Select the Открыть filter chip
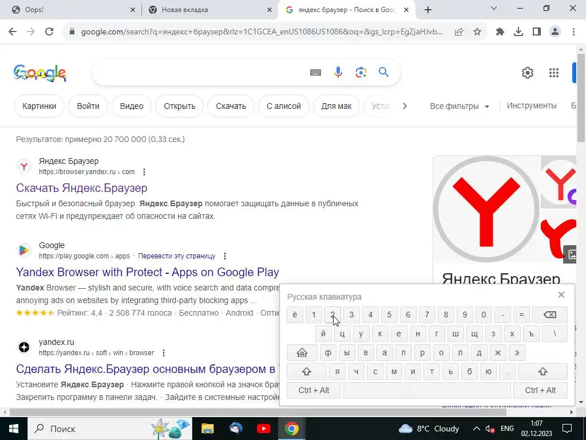The height and width of the screenshot is (440, 586). pos(179,106)
